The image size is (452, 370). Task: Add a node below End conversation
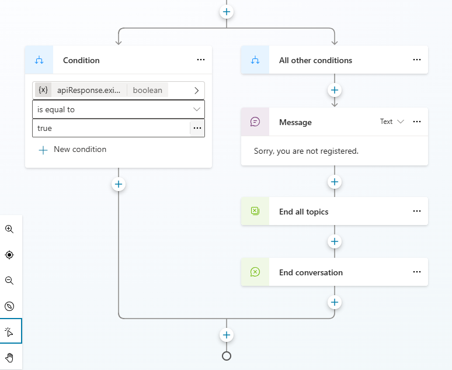click(x=335, y=302)
